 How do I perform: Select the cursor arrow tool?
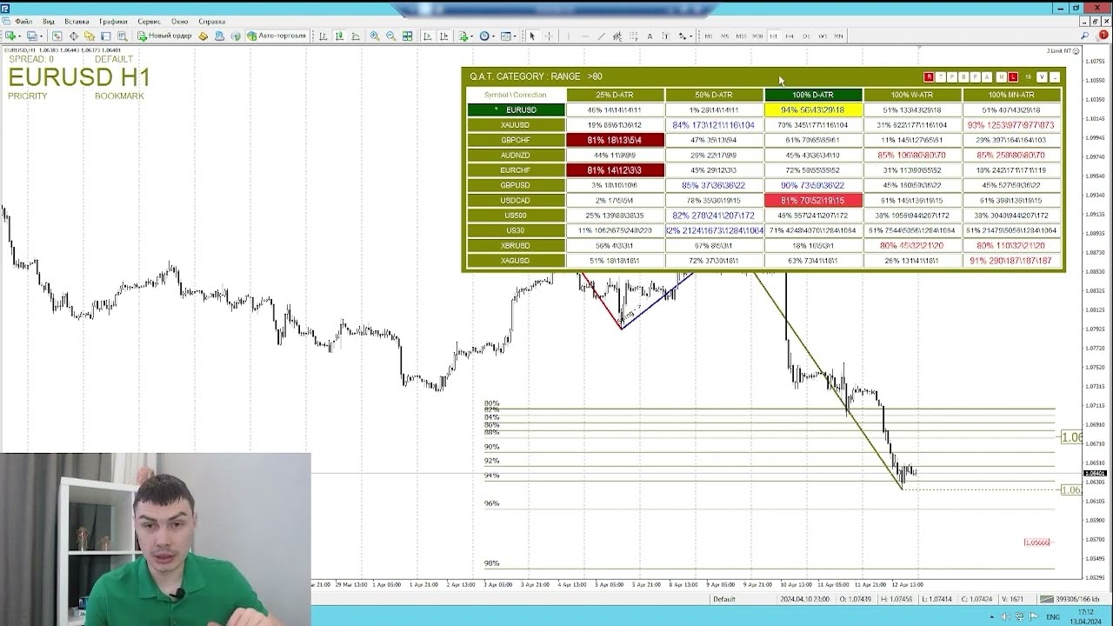pyautogui.click(x=532, y=37)
